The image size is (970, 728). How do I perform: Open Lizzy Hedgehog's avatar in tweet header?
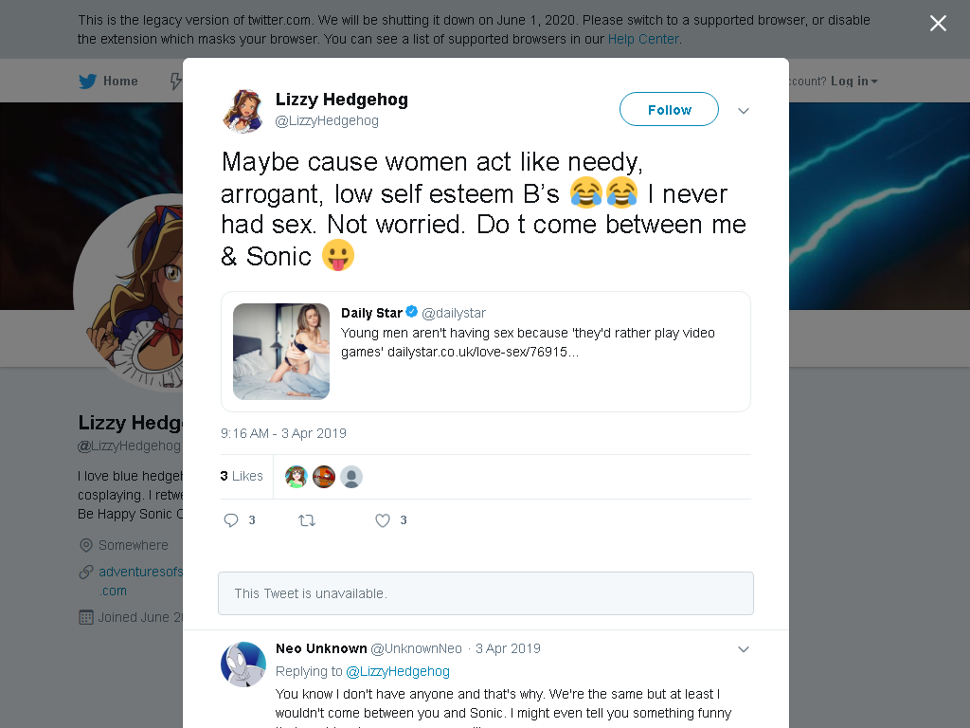[x=243, y=111]
